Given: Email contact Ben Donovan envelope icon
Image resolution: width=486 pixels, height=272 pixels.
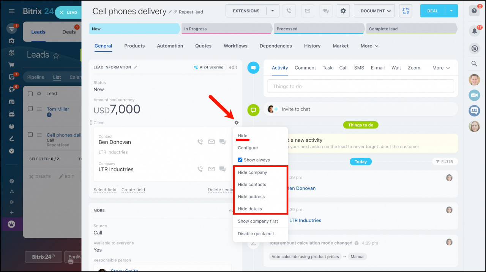Looking at the screenshot, I should 211,142.
